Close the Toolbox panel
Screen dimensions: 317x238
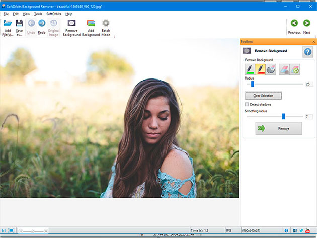point(314,42)
